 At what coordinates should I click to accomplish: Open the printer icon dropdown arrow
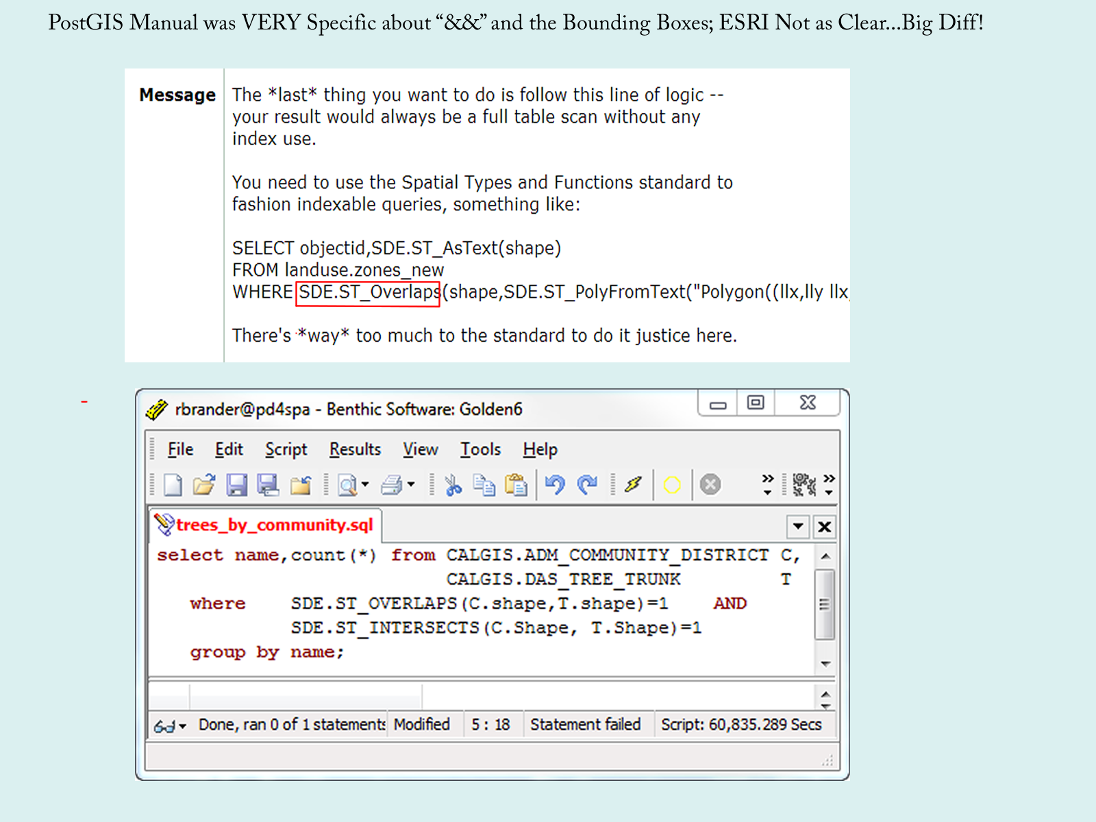pyautogui.click(x=411, y=485)
